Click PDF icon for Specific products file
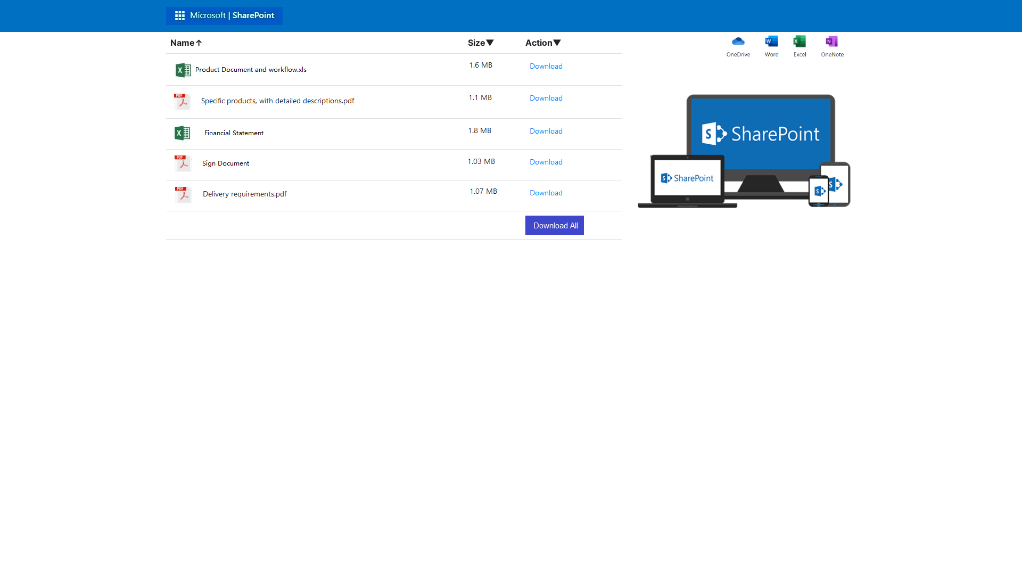 coord(182,101)
